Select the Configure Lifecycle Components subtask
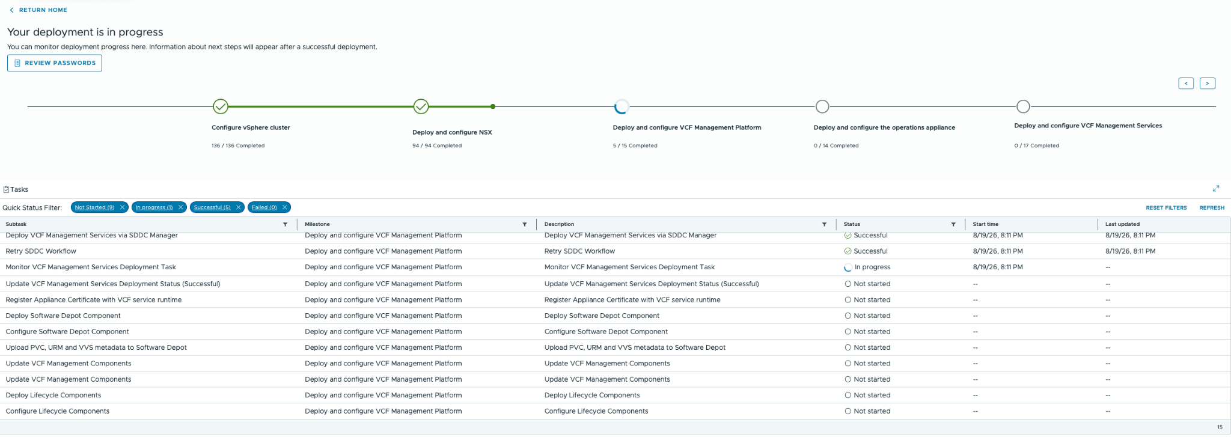The image size is (1231, 437). (x=58, y=411)
